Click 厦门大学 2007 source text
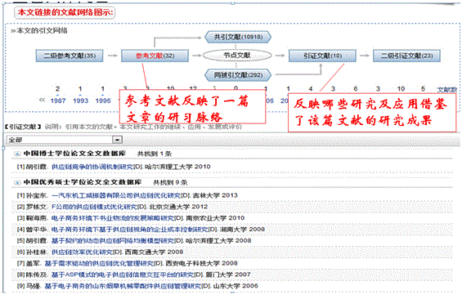The image size is (462, 295). click(x=228, y=275)
